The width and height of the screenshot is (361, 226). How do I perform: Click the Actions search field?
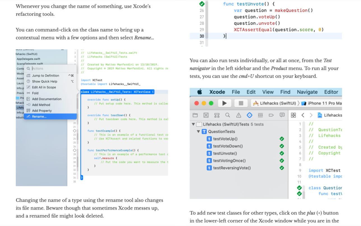50,68
